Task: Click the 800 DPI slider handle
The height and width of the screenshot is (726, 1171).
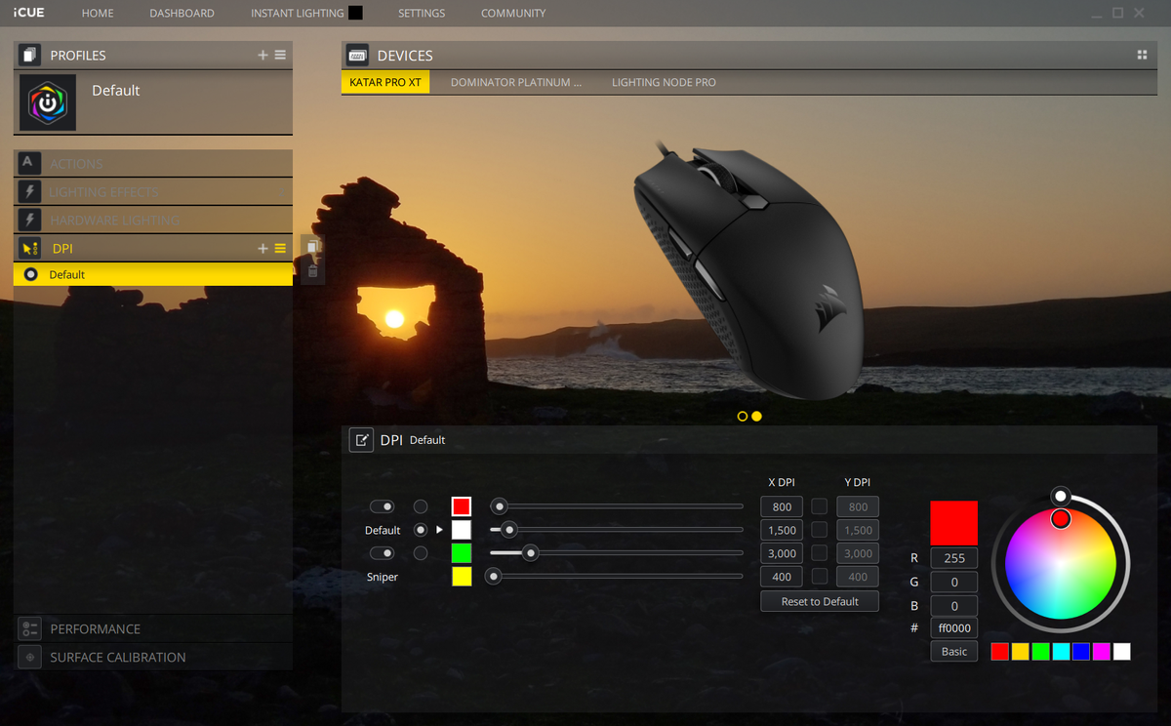Action: point(499,506)
